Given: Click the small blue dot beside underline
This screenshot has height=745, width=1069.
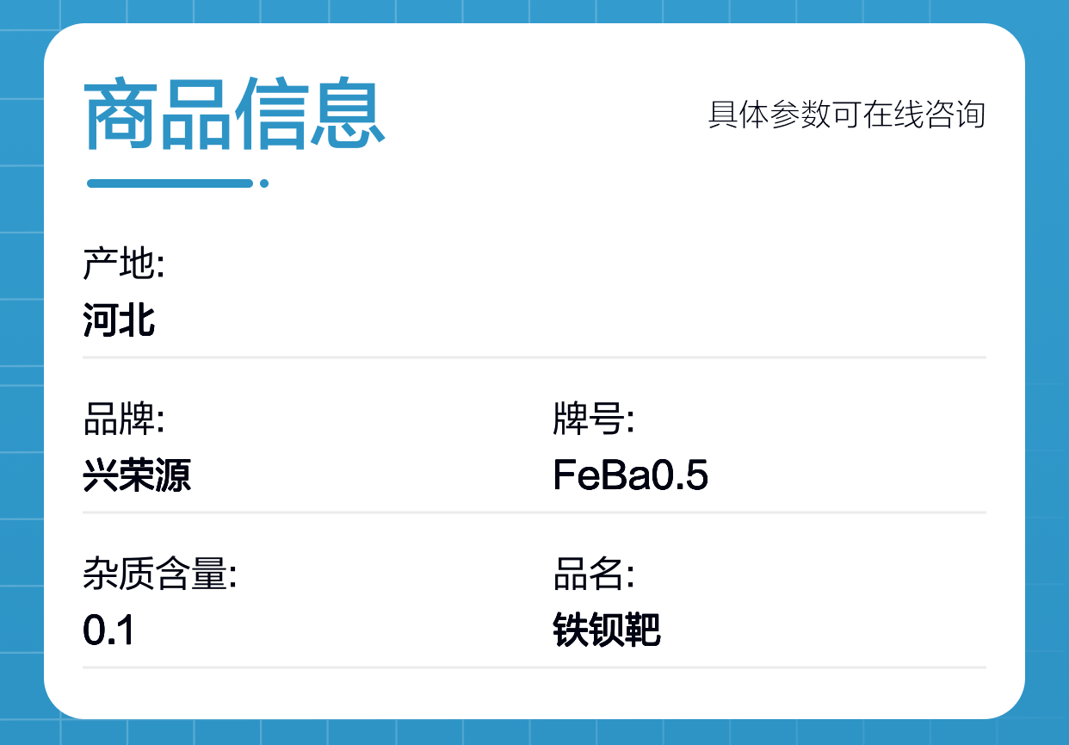Looking at the screenshot, I should pyautogui.click(x=264, y=183).
